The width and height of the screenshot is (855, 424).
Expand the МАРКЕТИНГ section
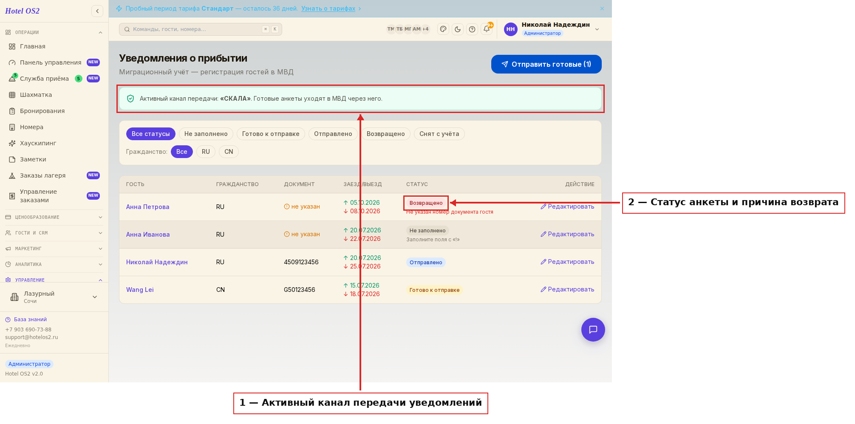[x=54, y=249]
